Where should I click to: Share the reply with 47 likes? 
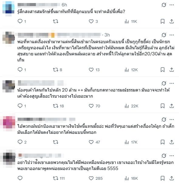point(172,142)
